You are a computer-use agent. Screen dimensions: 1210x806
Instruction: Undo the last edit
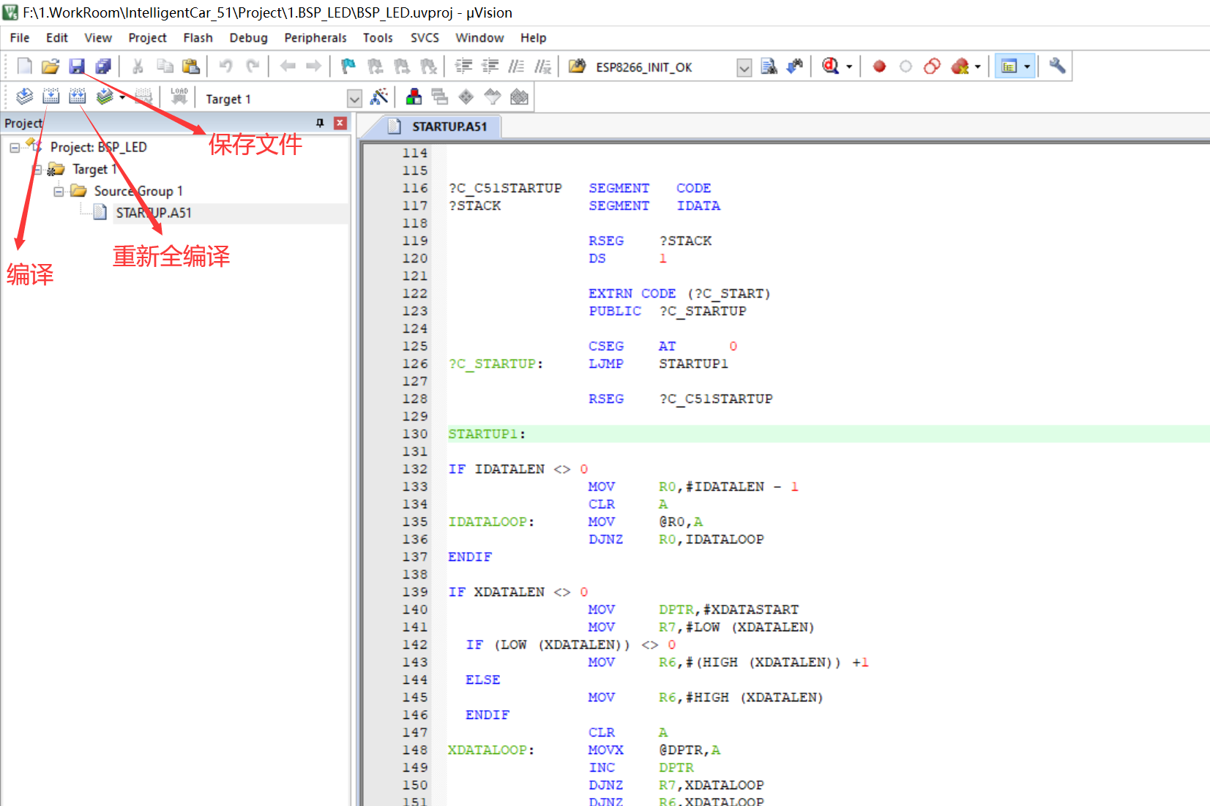click(x=226, y=67)
